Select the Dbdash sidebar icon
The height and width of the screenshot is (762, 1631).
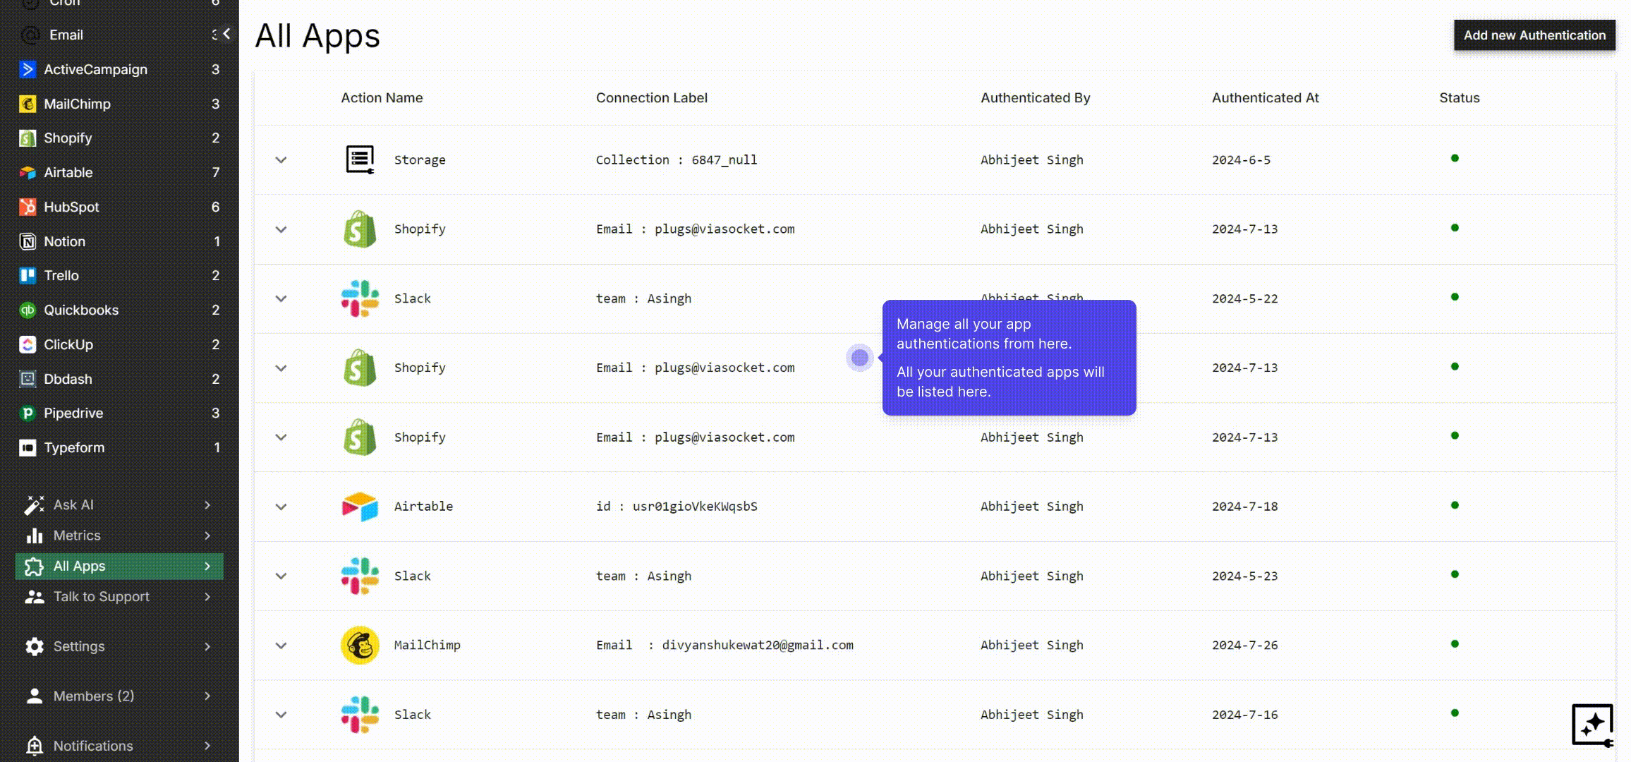[28, 379]
